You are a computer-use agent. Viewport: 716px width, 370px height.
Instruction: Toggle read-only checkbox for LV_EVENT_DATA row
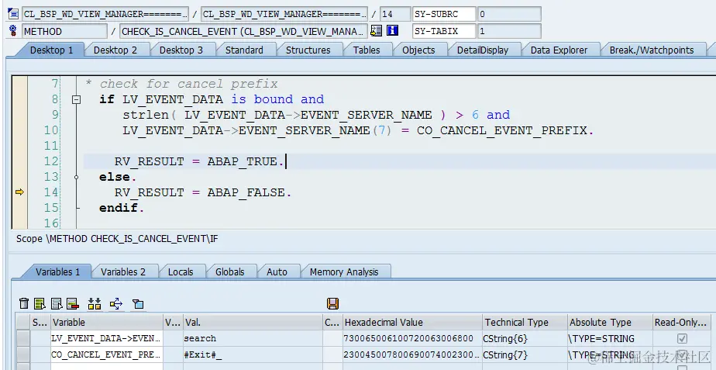tap(682, 338)
